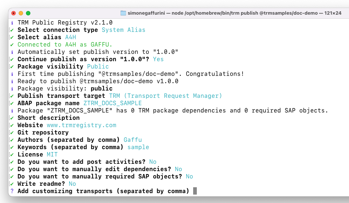The width and height of the screenshot is (349, 203).
Task: Click the 'First time publishing' congratulations line
Action: tap(131, 74)
